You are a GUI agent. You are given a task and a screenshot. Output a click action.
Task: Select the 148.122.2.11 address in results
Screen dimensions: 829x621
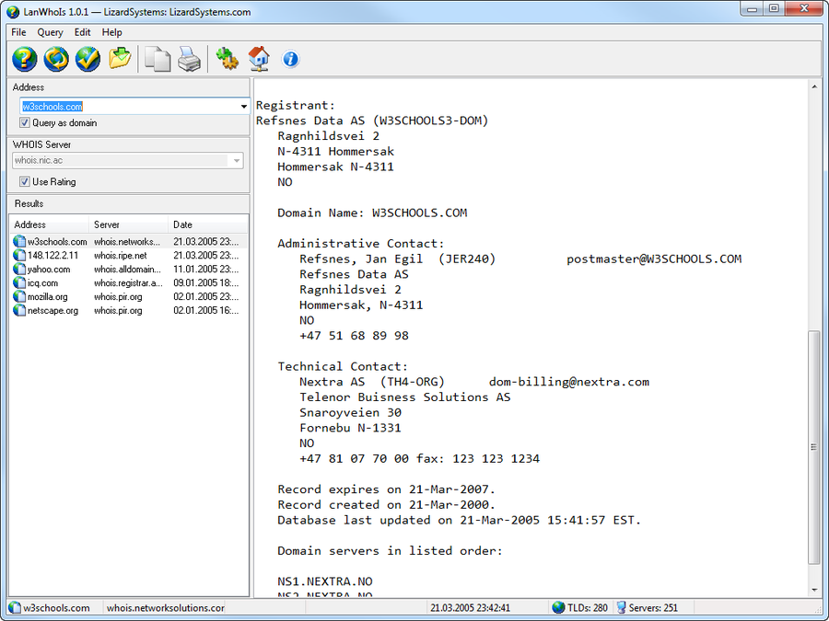point(53,256)
